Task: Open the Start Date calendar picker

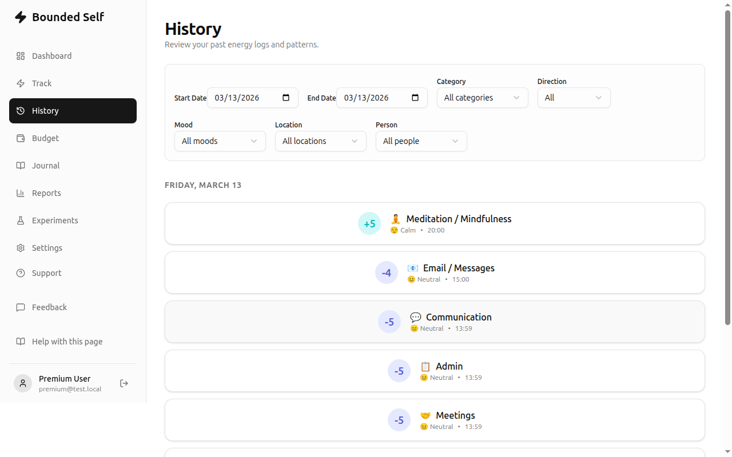Action: point(285,98)
